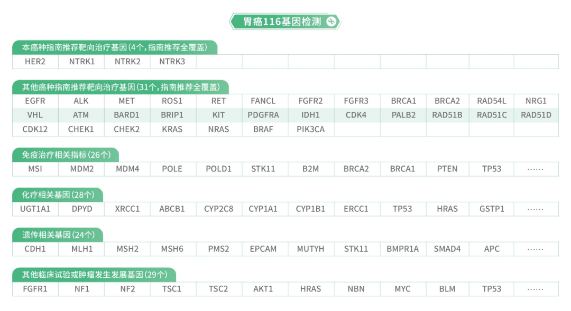
Task: Select the ALK cell
Action: point(81,101)
